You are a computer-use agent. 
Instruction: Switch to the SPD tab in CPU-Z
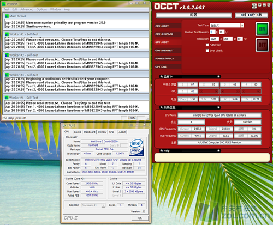(111, 132)
